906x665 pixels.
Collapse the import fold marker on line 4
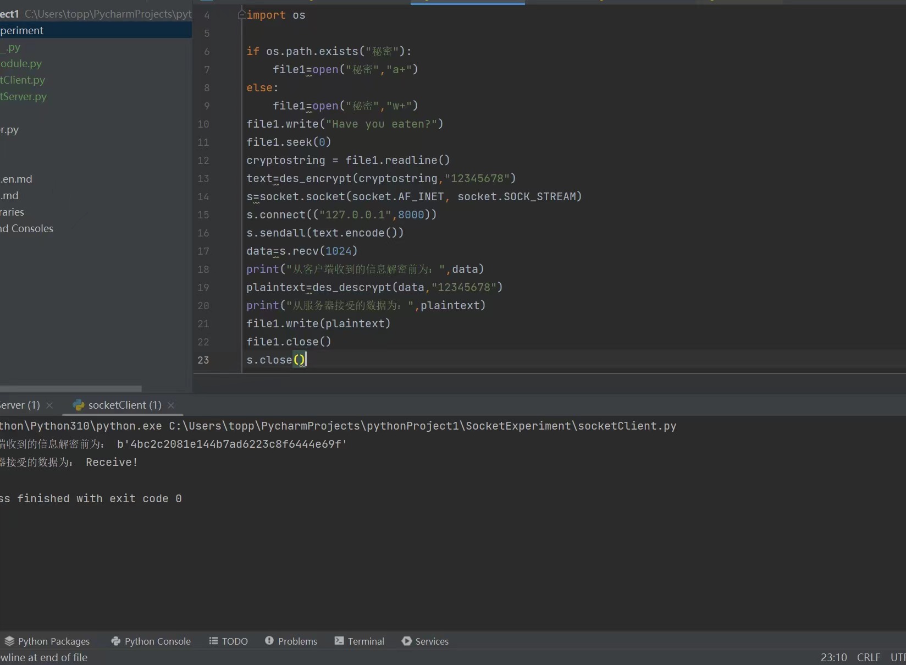pos(241,15)
